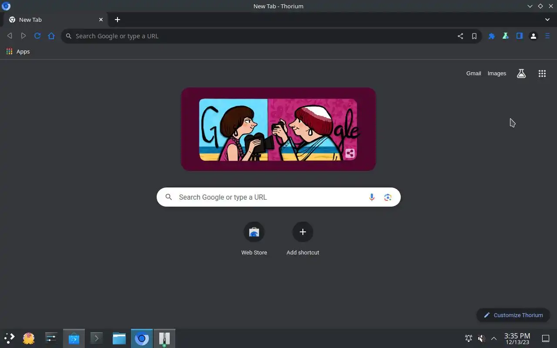This screenshot has height=348, width=557.
Task: Open Search Labs flask icon
Action: coord(521,74)
